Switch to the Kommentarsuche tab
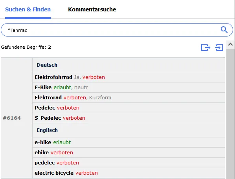Image resolution: width=235 pixels, height=179 pixels. [x=92, y=9]
